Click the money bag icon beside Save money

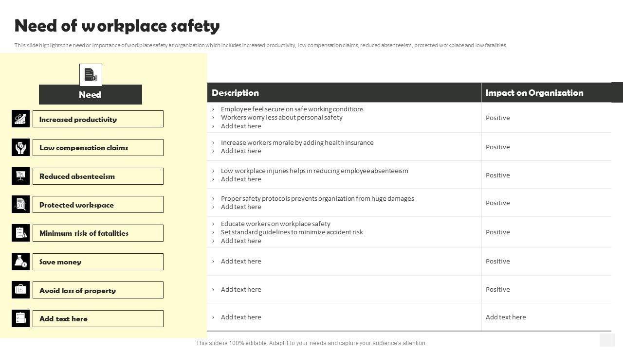[20, 262]
